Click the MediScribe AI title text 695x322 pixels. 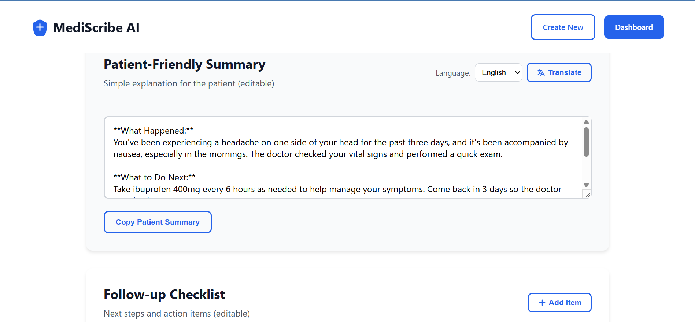(96, 27)
